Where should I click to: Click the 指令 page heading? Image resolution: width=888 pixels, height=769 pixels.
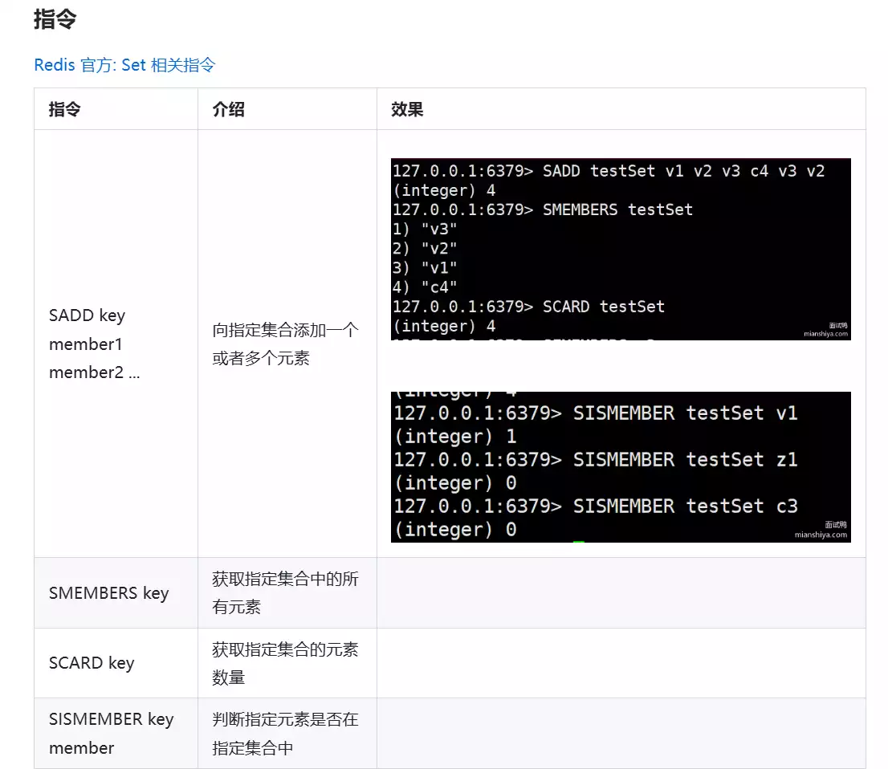coord(55,19)
